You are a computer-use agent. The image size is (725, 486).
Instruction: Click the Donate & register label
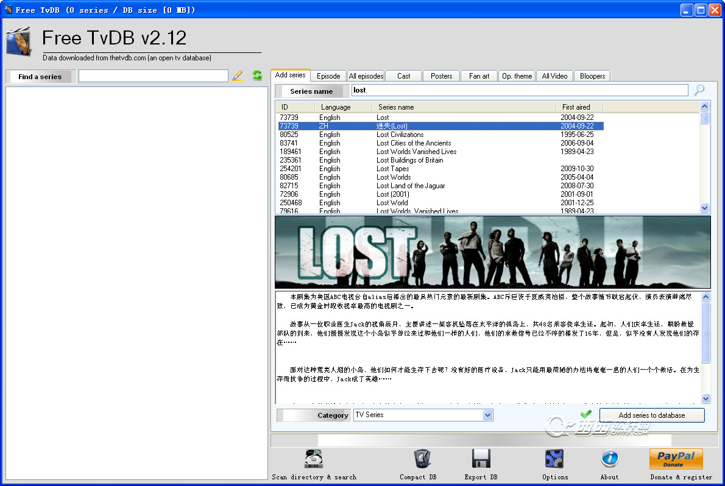coord(681,477)
